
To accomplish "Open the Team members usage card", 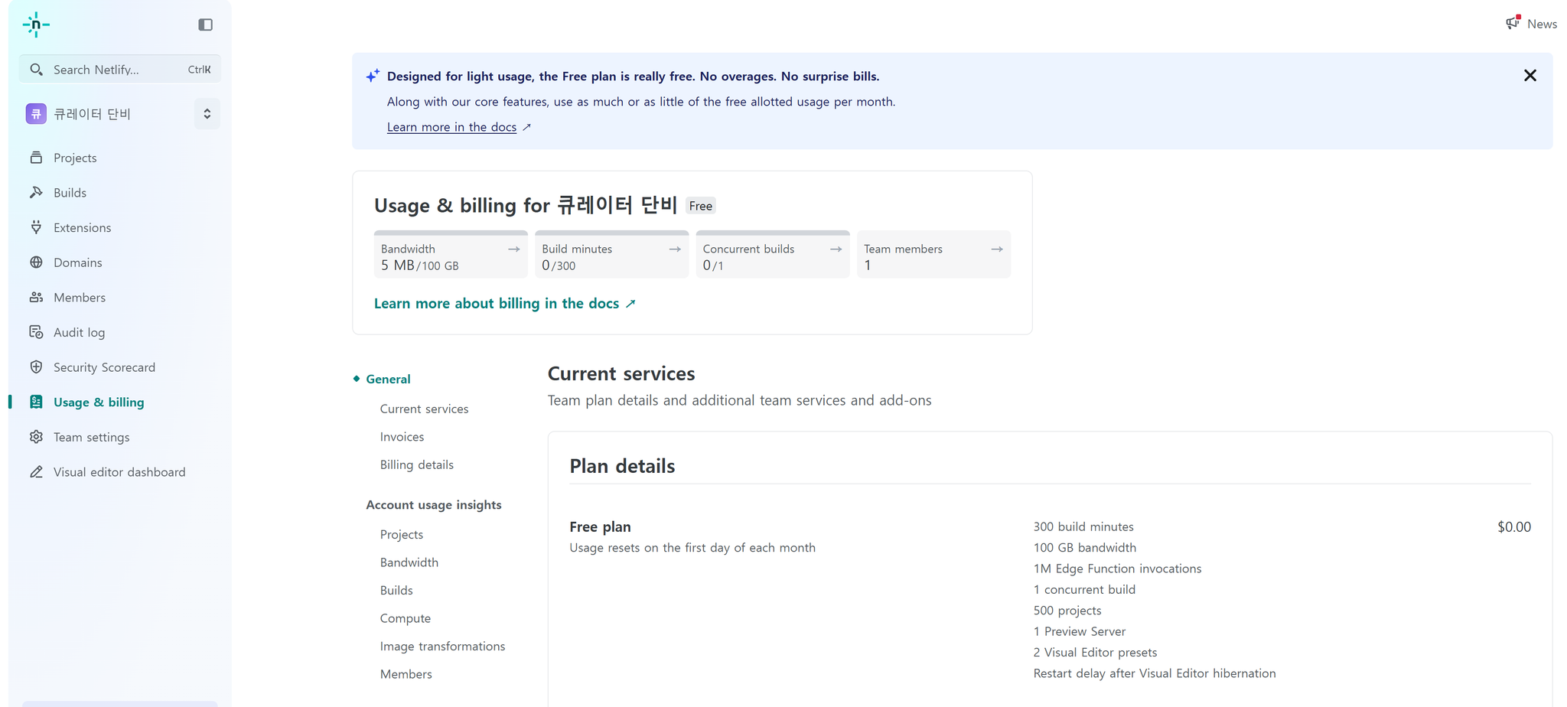I will 933,255.
